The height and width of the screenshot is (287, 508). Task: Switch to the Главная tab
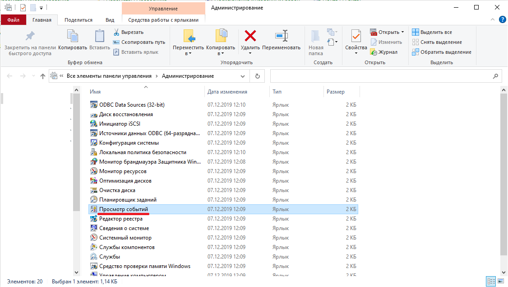42,20
